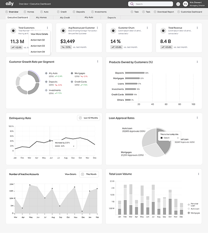208x233 pixels.
Task: Click the Overview breadcrumb in header
Action: tap(24, 4)
